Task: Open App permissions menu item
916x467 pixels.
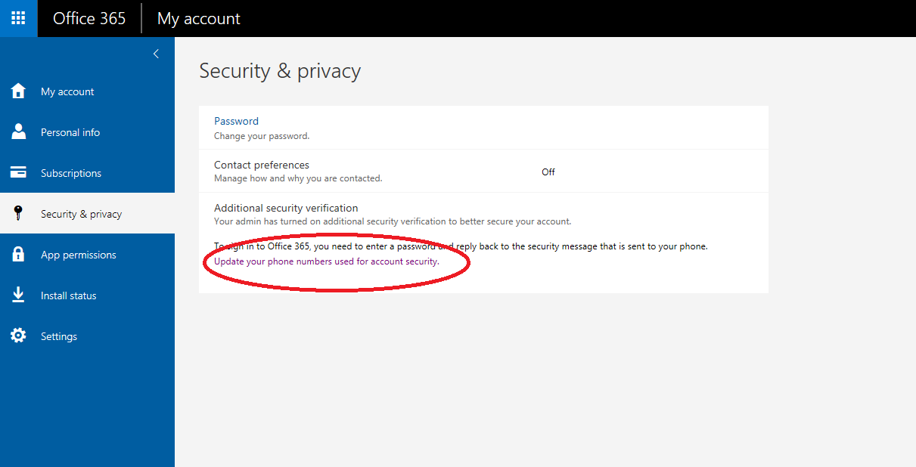Action: tap(79, 255)
